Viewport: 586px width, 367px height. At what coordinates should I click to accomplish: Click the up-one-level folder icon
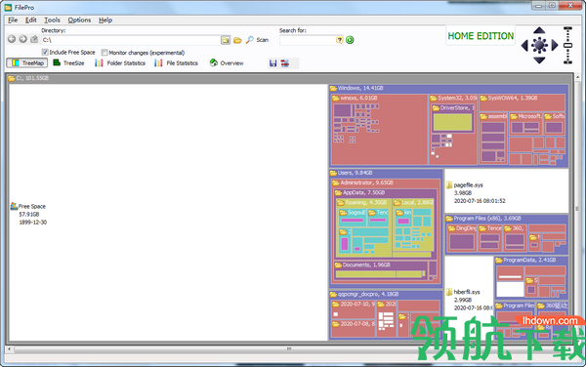[34, 39]
